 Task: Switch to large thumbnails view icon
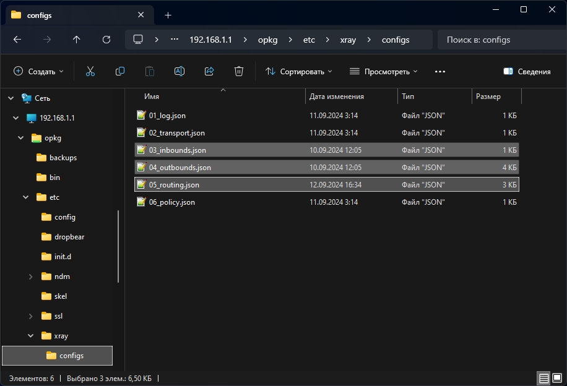[557, 378]
